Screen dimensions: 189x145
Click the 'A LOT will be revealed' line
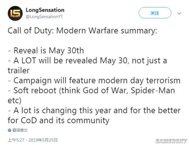87,60
